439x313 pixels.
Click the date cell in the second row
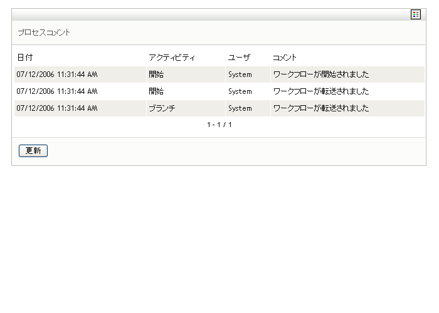[x=57, y=91]
